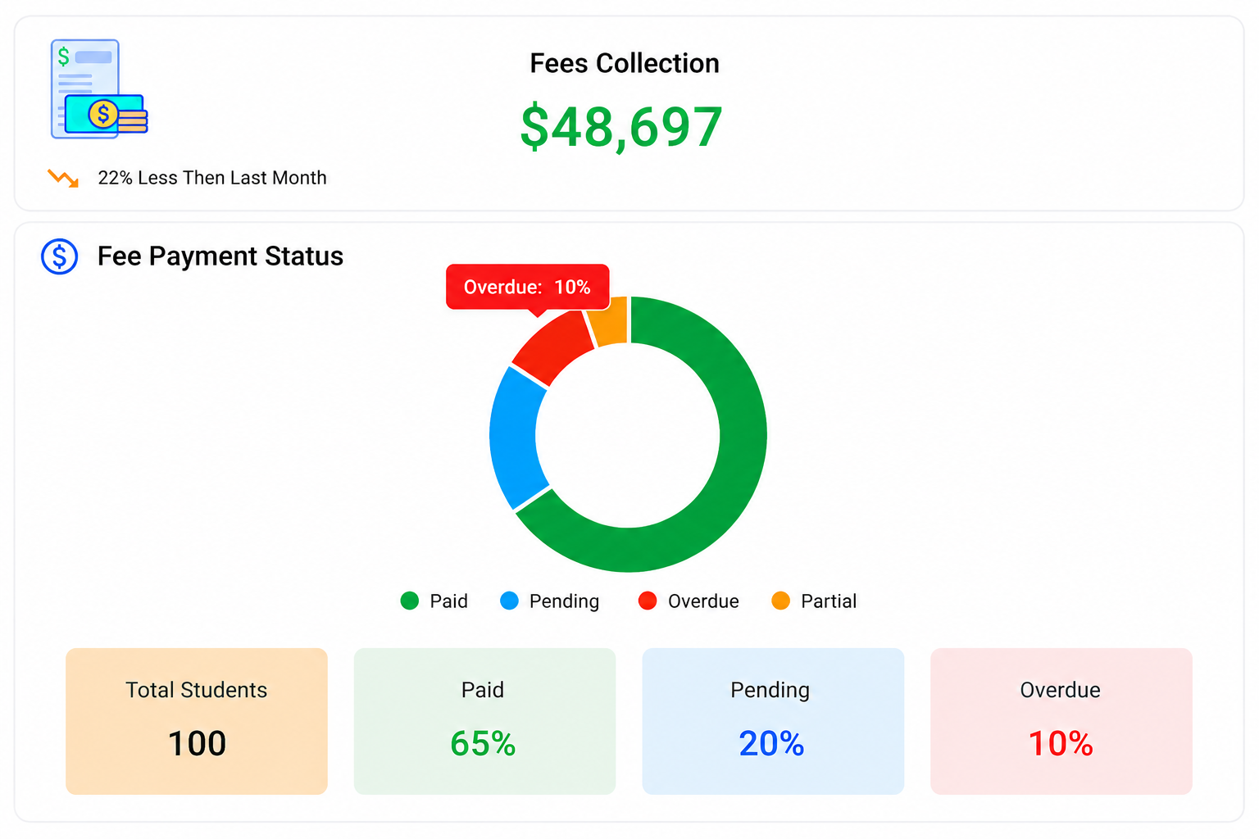Viewport: 1259px width, 839px height.
Task: Select the red Overdue legend dot
Action: [x=648, y=601]
